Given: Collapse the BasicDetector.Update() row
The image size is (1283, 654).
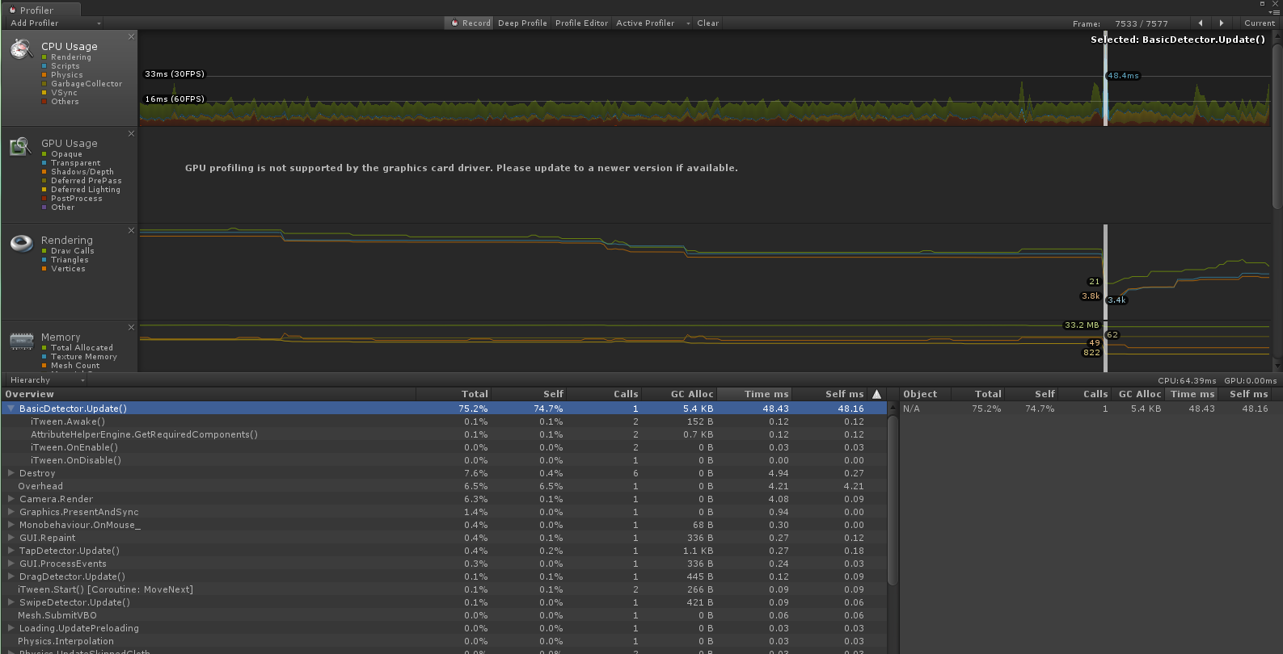Looking at the screenshot, I should click(11, 409).
